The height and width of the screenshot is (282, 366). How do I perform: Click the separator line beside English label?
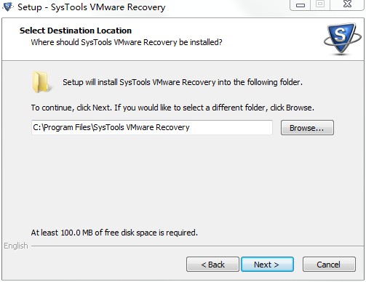coord(197,246)
